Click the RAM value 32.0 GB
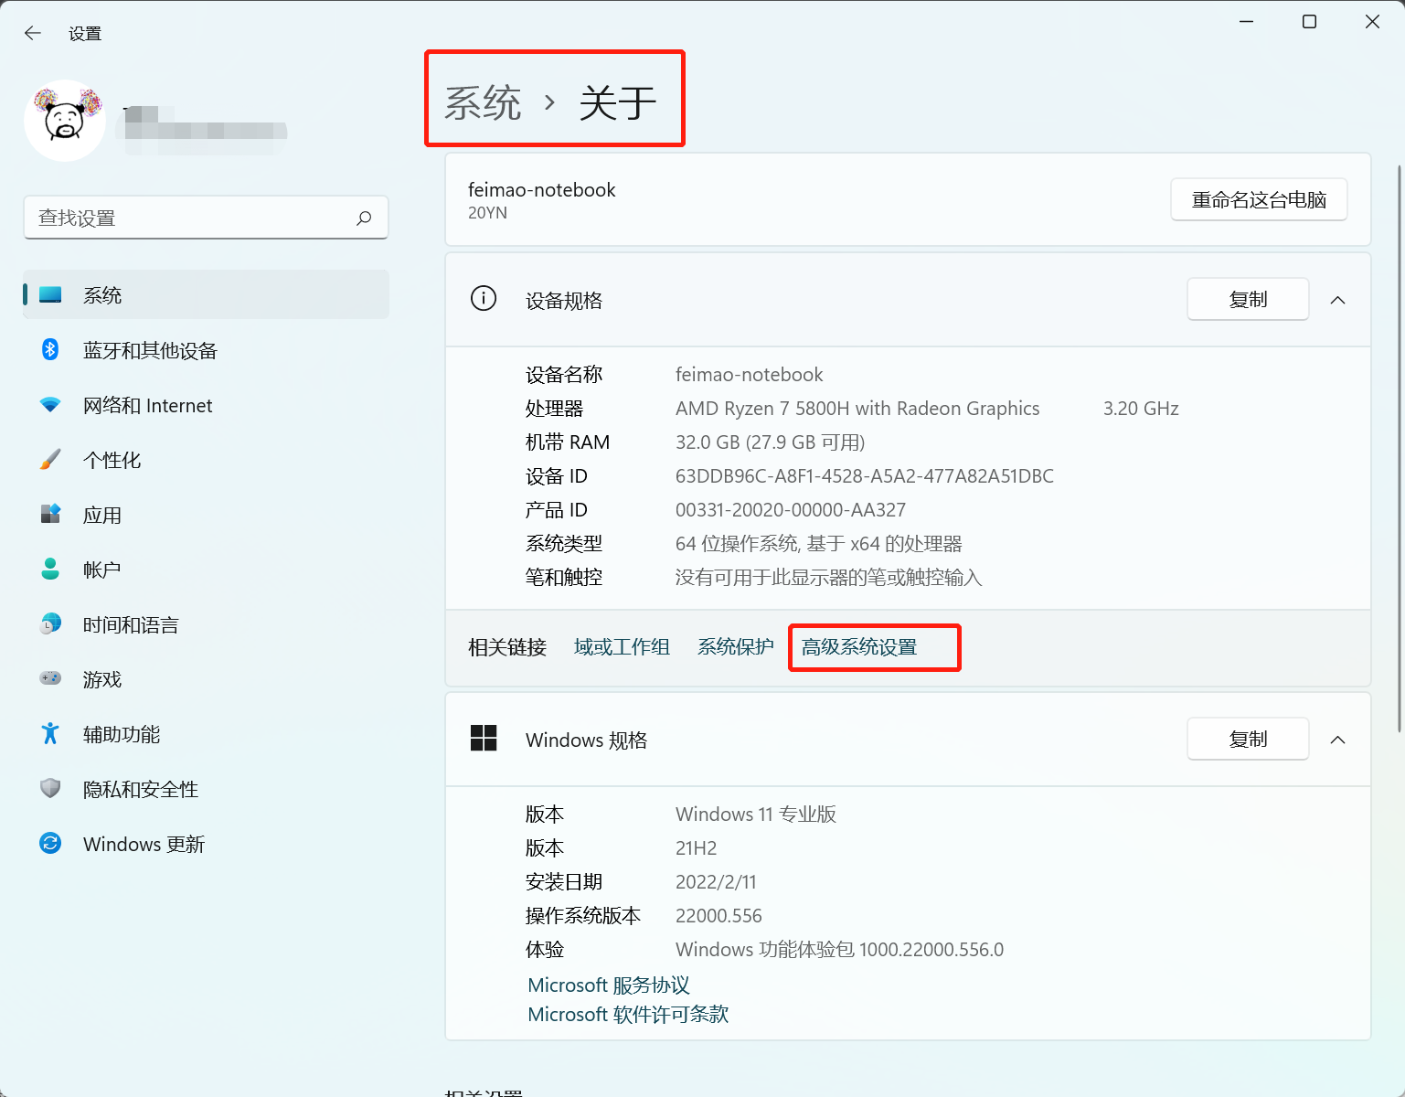Image resolution: width=1405 pixels, height=1097 pixels. point(771,442)
